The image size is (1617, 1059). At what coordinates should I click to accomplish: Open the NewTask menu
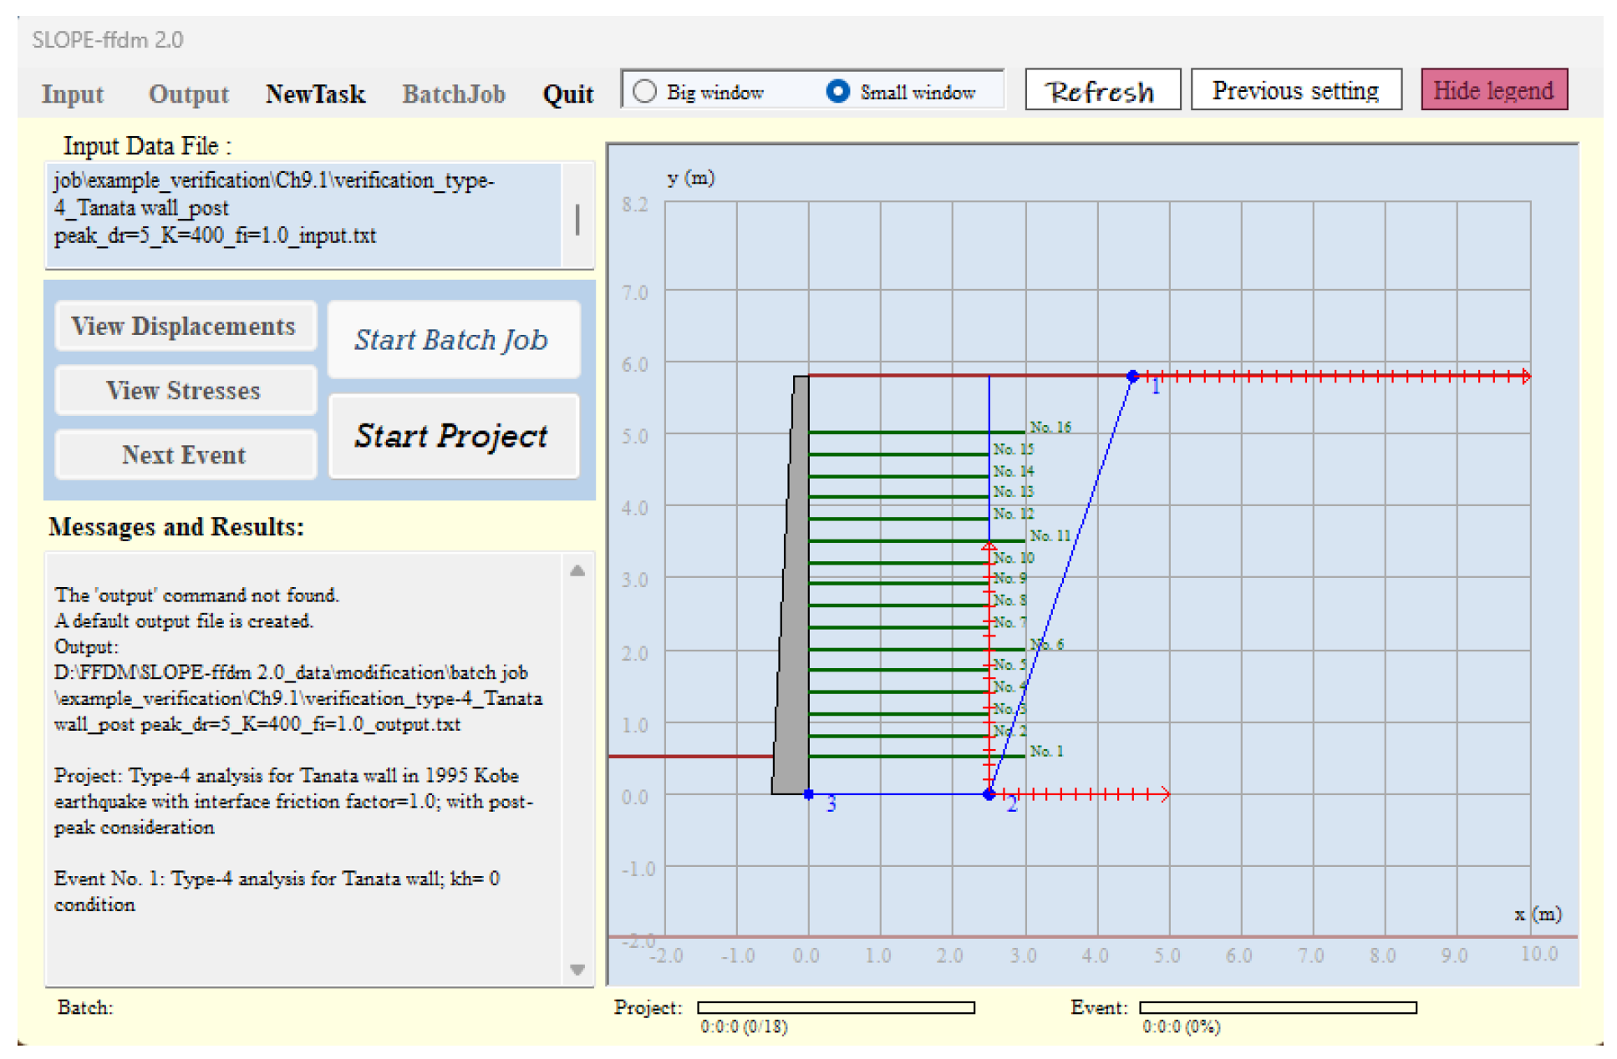tap(315, 94)
